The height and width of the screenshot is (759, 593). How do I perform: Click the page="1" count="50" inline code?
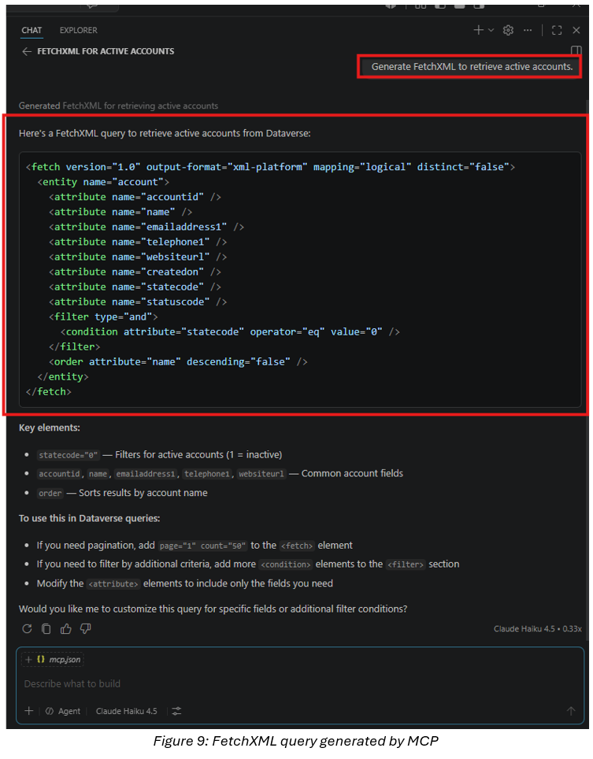click(x=203, y=546)
